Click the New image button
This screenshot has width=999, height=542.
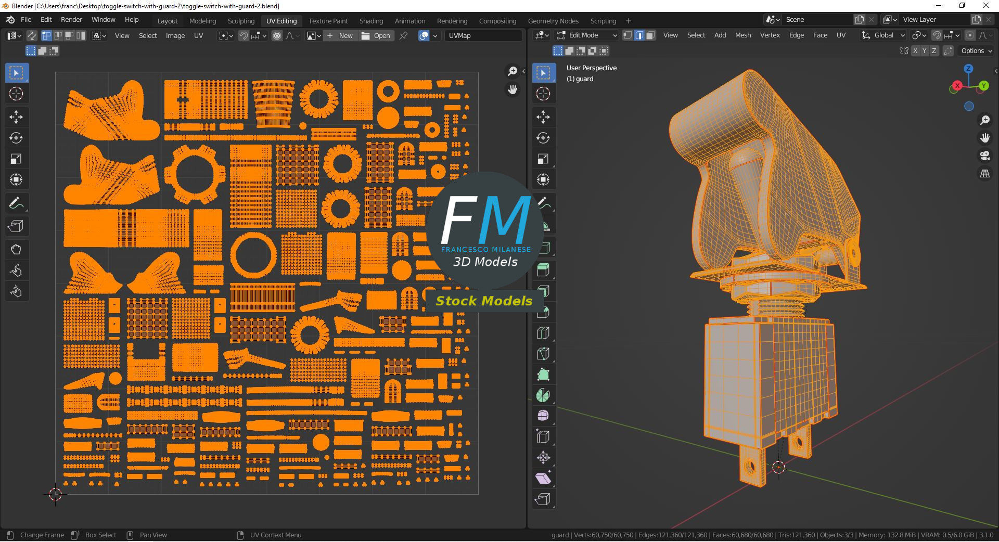click(x=340, y=35)
